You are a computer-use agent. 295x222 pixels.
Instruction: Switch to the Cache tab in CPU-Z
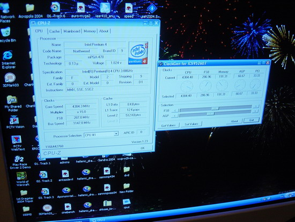[55, 31]
